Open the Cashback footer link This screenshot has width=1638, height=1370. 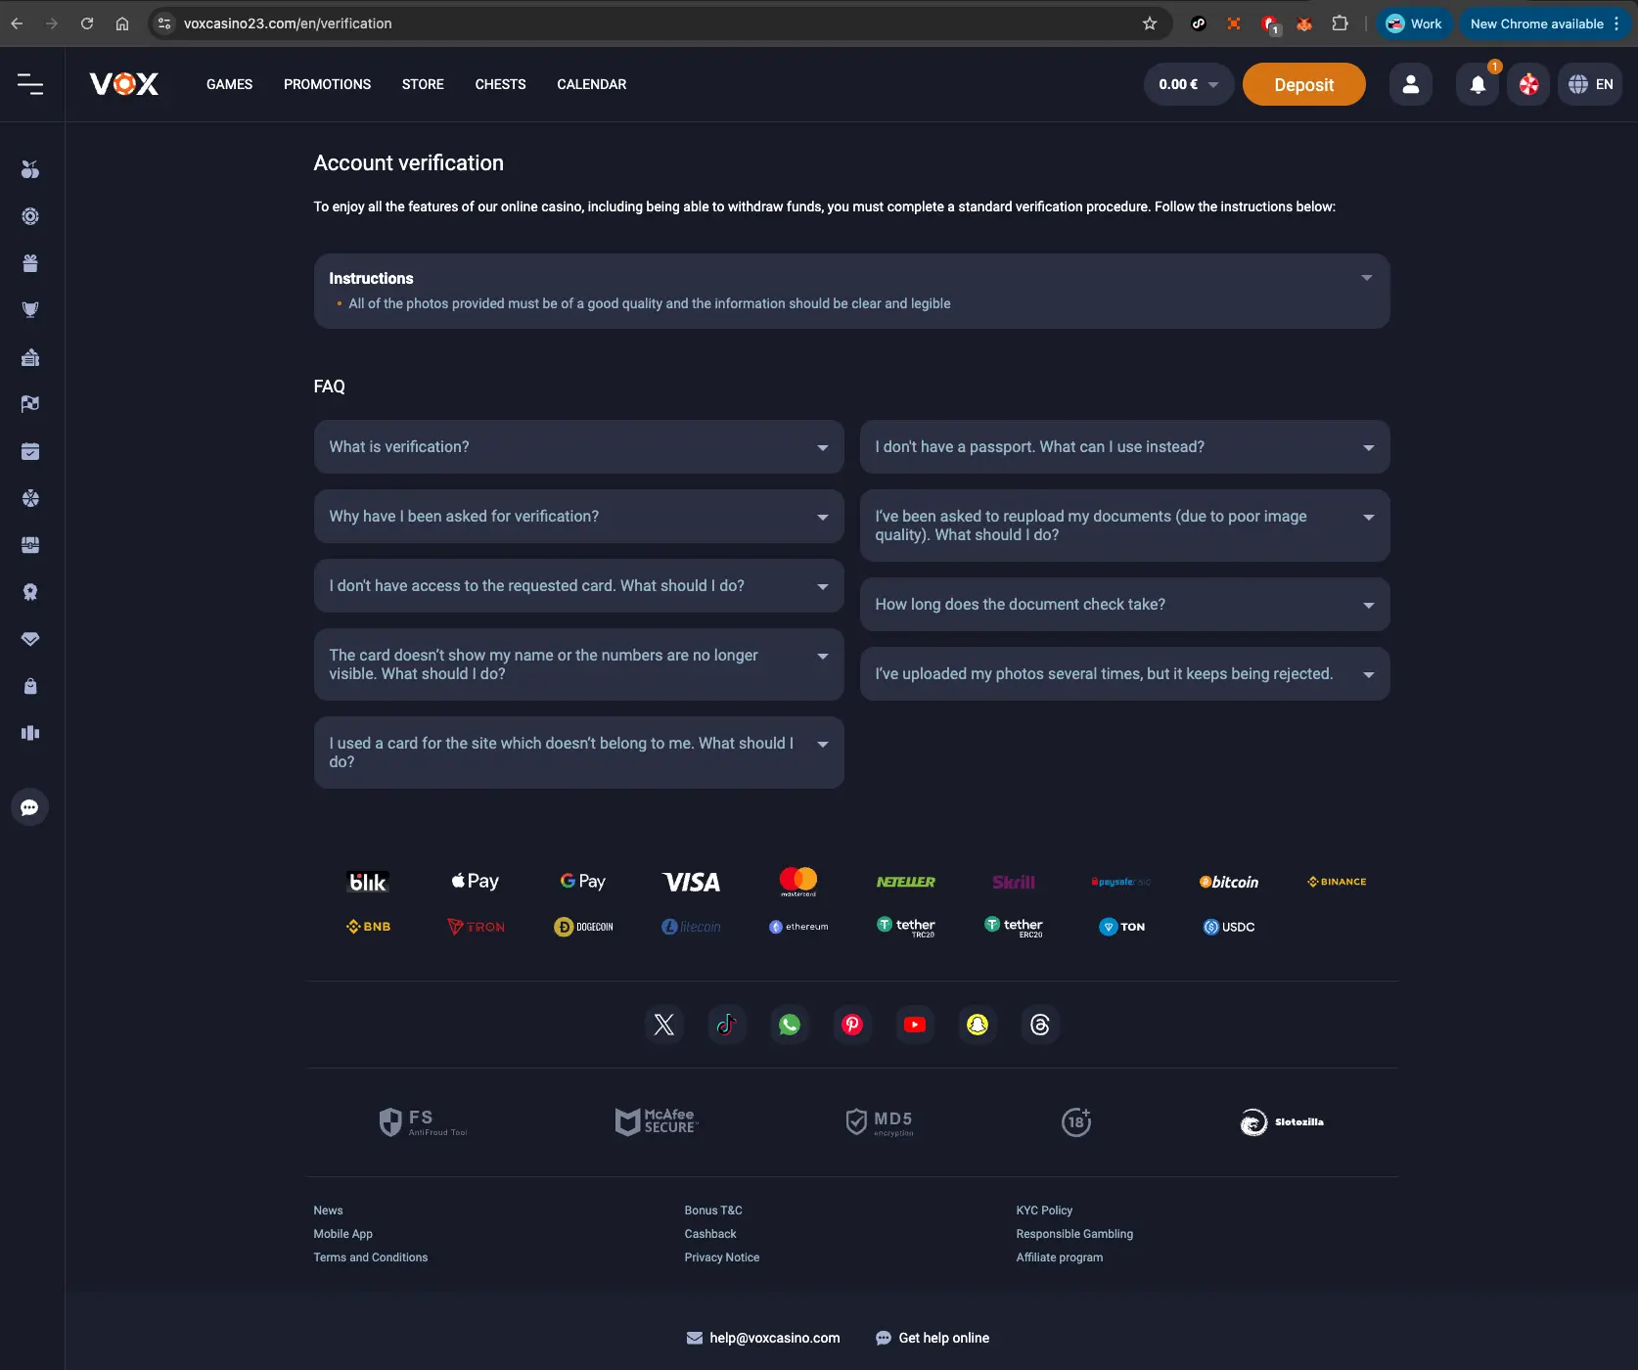click(x=710, y=1234)
